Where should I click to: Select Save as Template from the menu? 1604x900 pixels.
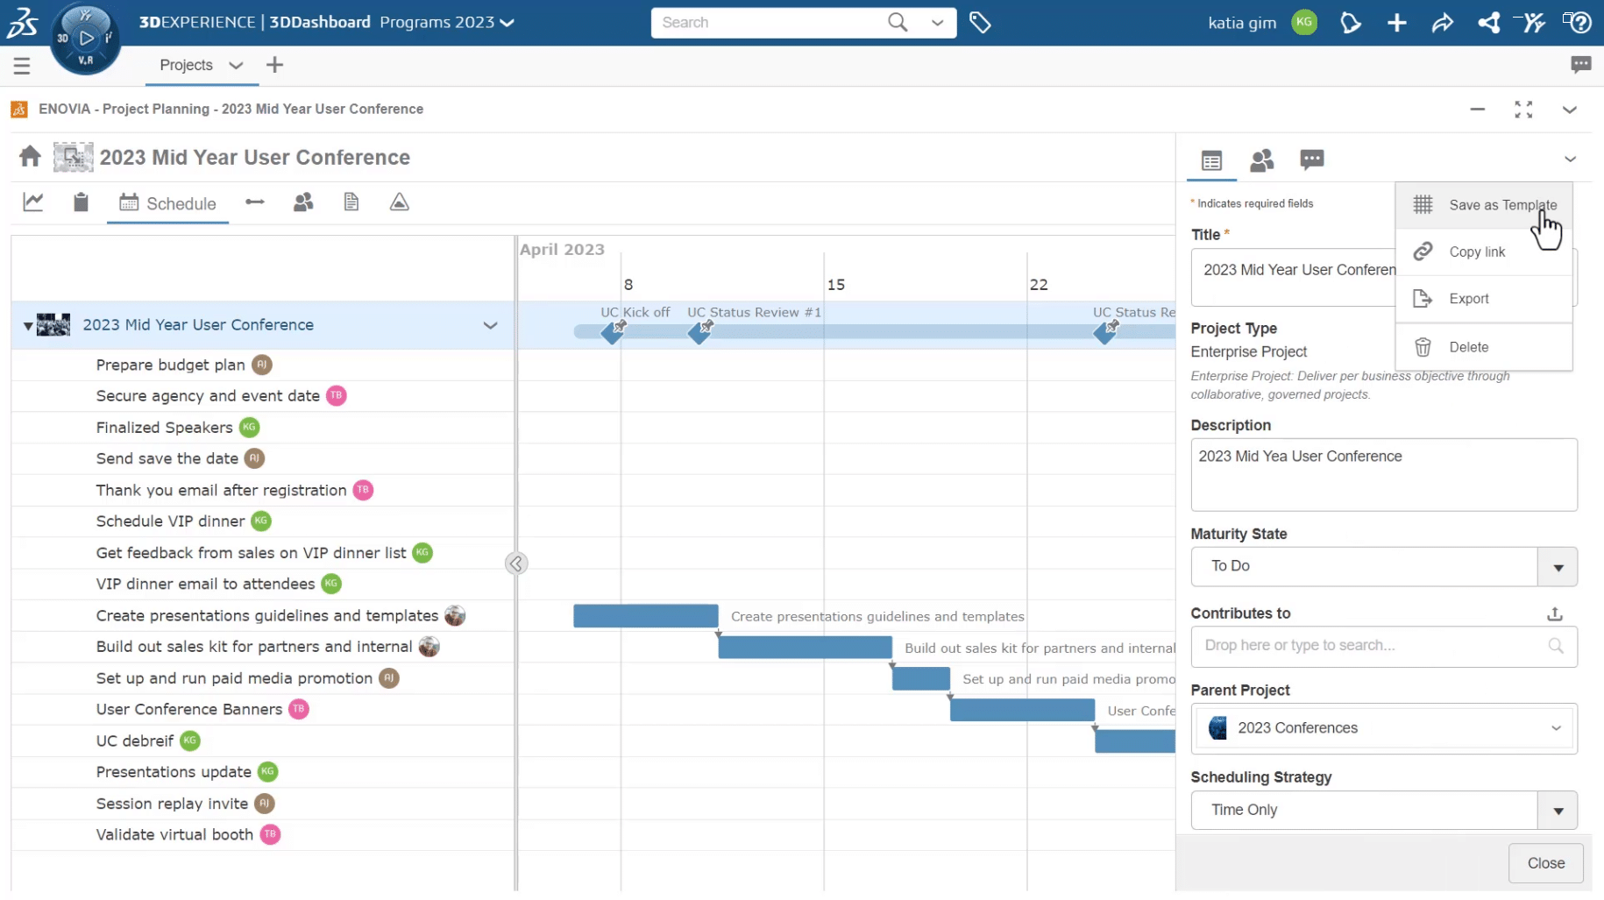(x=1503, y=204)
